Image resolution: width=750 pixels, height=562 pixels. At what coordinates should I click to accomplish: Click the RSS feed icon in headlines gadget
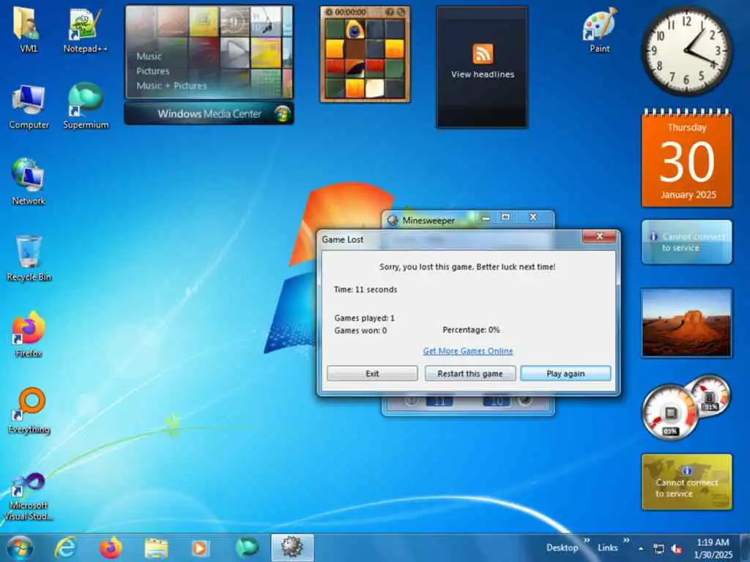coord(482,53)
